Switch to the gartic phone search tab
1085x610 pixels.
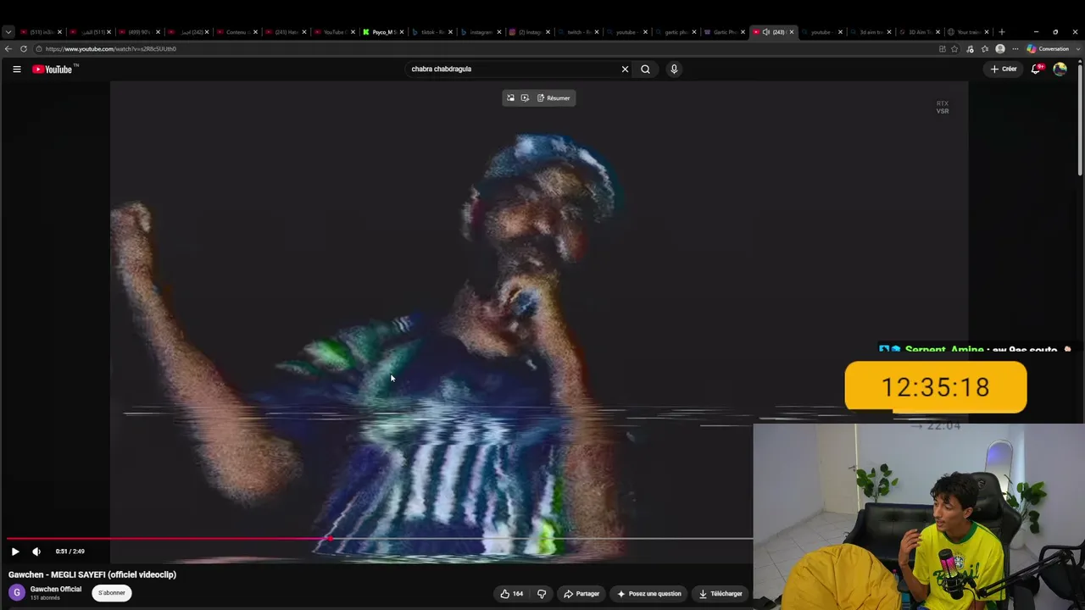(x=676, y=32)
